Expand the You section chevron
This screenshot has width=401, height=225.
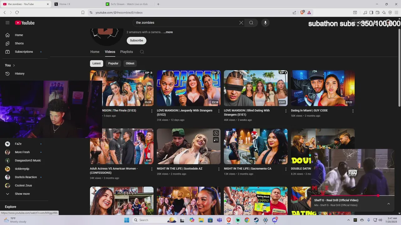pyautogui.click(x=14, y=65)
